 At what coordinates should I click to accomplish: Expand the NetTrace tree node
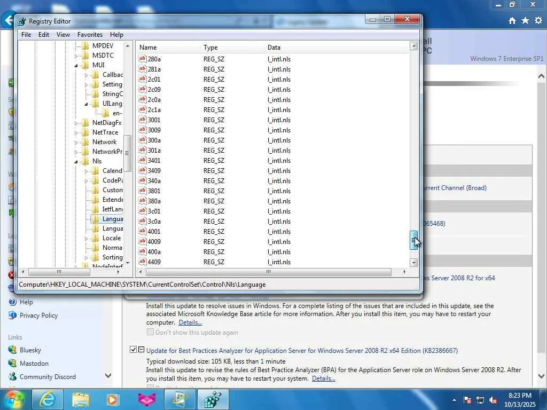(x=76, y=133)
